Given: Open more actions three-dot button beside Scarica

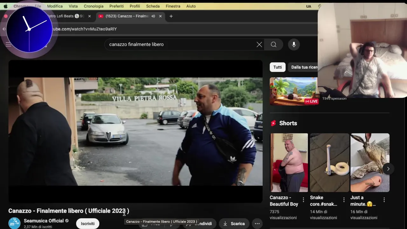Looking at the screenshot, I should [x=257, y=224].
